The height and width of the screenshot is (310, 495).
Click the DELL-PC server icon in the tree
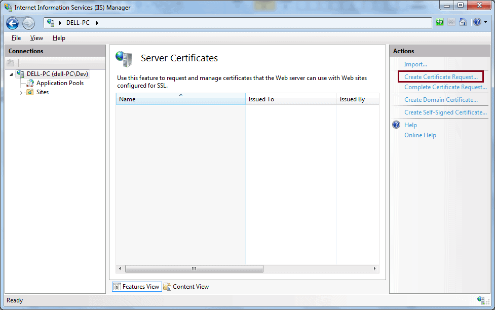pyautogui.click(x=20, y=73)
